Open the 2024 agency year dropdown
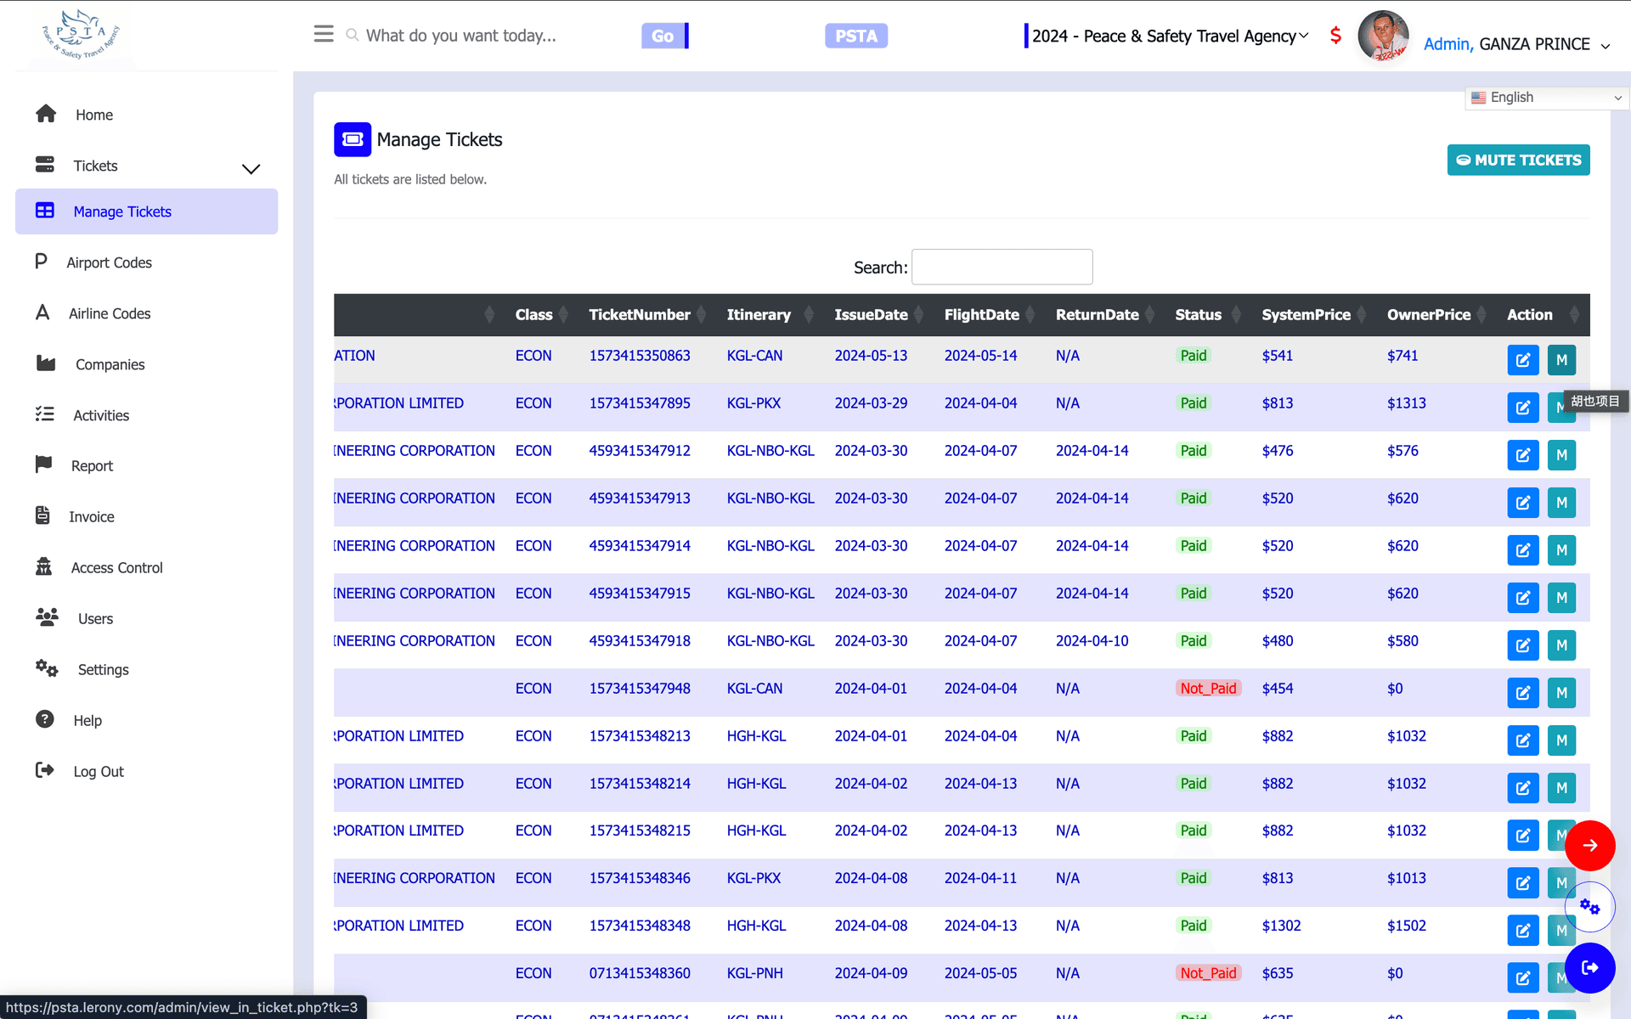 1168,36
